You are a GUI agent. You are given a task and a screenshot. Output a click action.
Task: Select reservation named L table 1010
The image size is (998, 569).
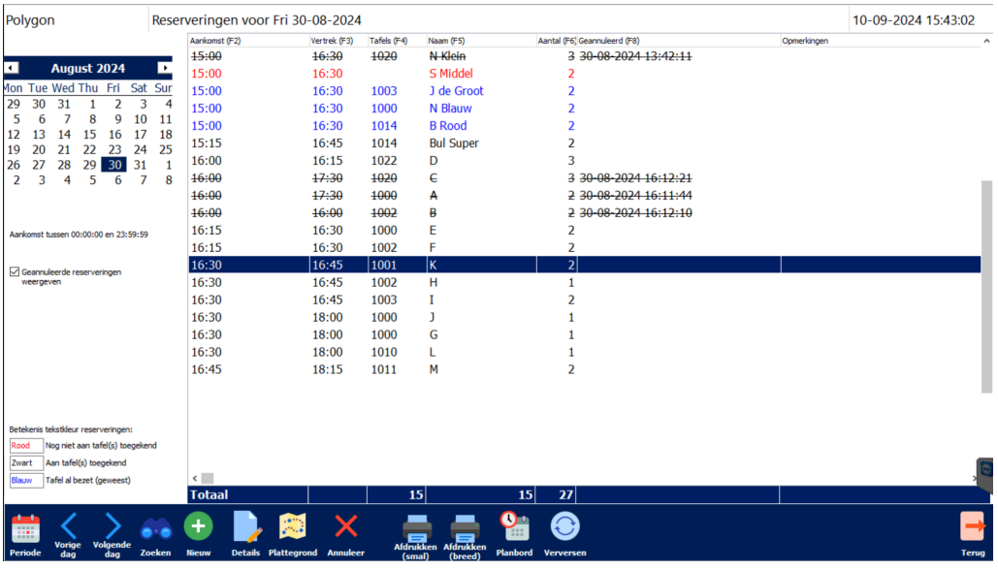coord(584,352)
